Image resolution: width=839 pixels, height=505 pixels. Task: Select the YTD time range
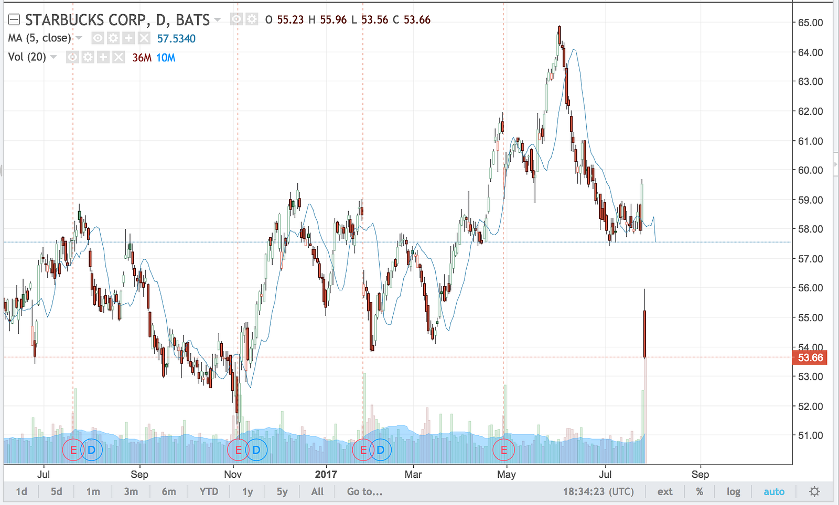click(x=209, y=491)
